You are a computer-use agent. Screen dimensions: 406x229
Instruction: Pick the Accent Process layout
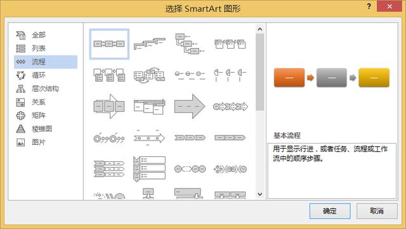(230, 44)
